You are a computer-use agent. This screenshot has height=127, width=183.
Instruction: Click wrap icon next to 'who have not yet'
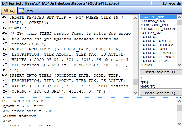(5, 39)
